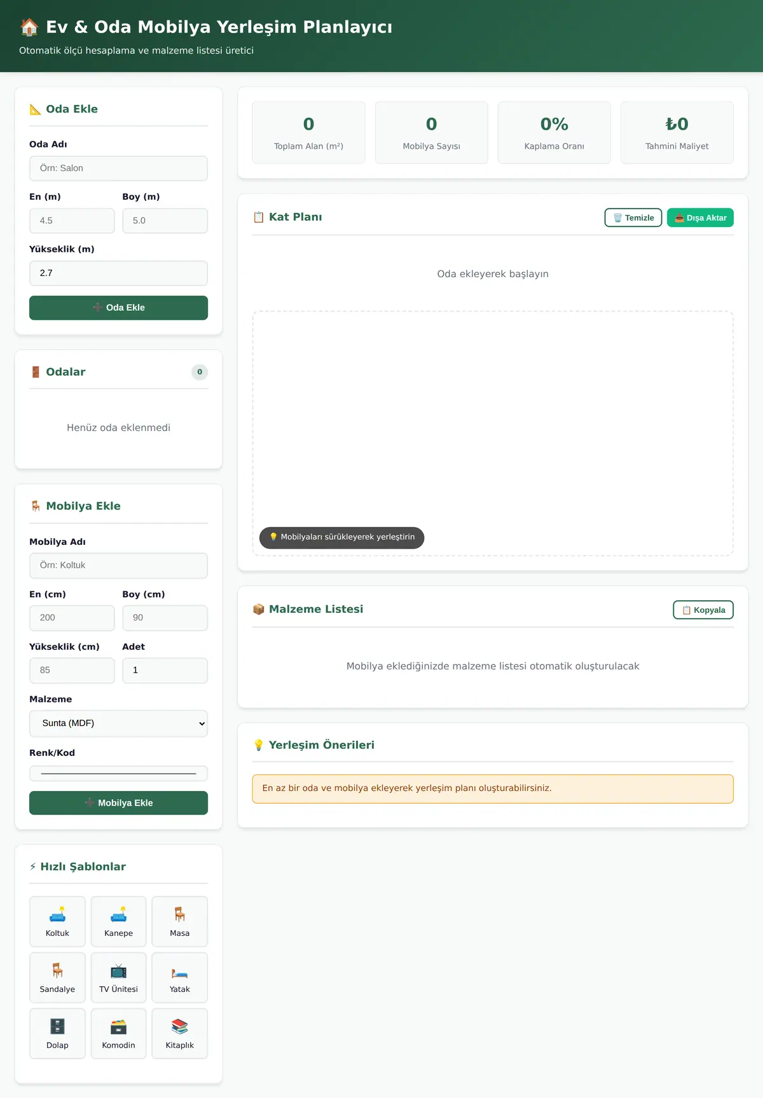
Task: Export the plan with Dışa Aktar
Action: pos(700,217)
